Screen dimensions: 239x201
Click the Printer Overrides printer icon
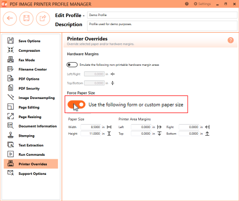(11, 164)
